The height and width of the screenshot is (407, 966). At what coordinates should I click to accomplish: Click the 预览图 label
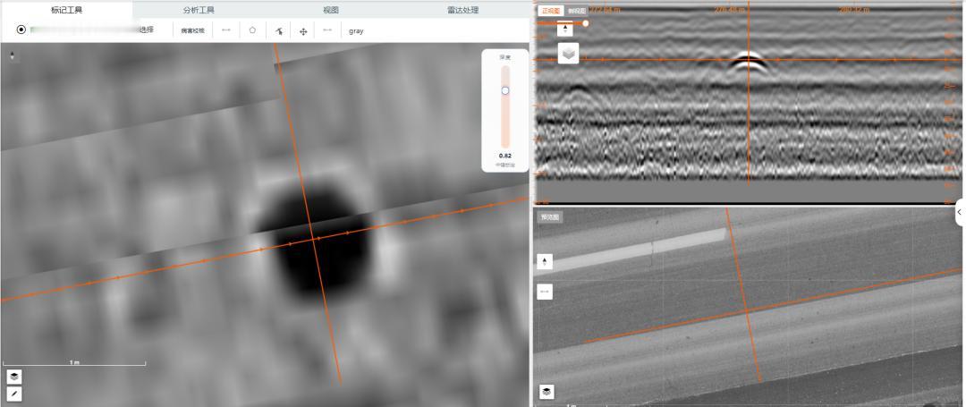coord(550,217)
